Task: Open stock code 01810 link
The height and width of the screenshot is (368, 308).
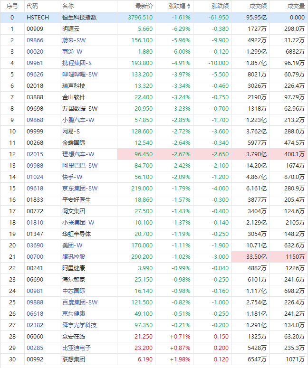Action: [35, 223]
